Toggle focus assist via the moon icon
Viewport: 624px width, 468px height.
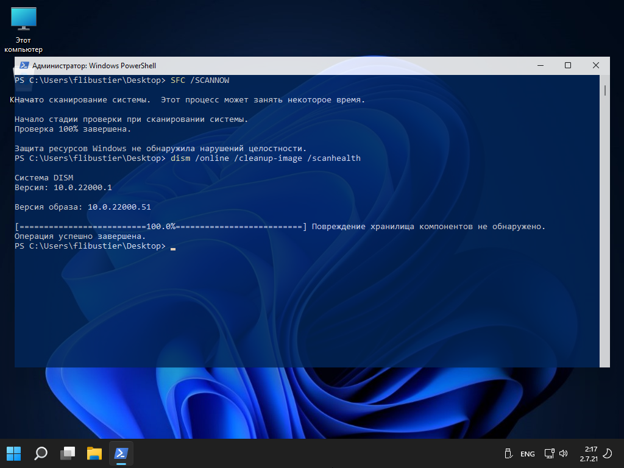click(607, 453)
